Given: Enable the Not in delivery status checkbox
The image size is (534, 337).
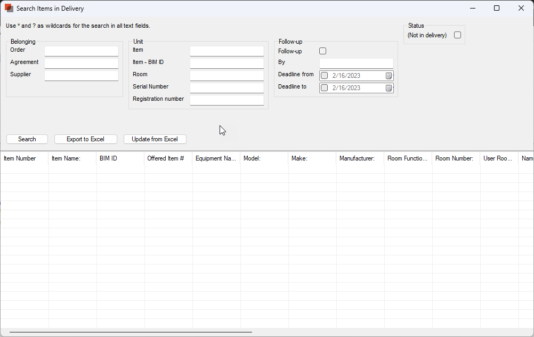Looking at the screenshot, I should pos(457,35).
